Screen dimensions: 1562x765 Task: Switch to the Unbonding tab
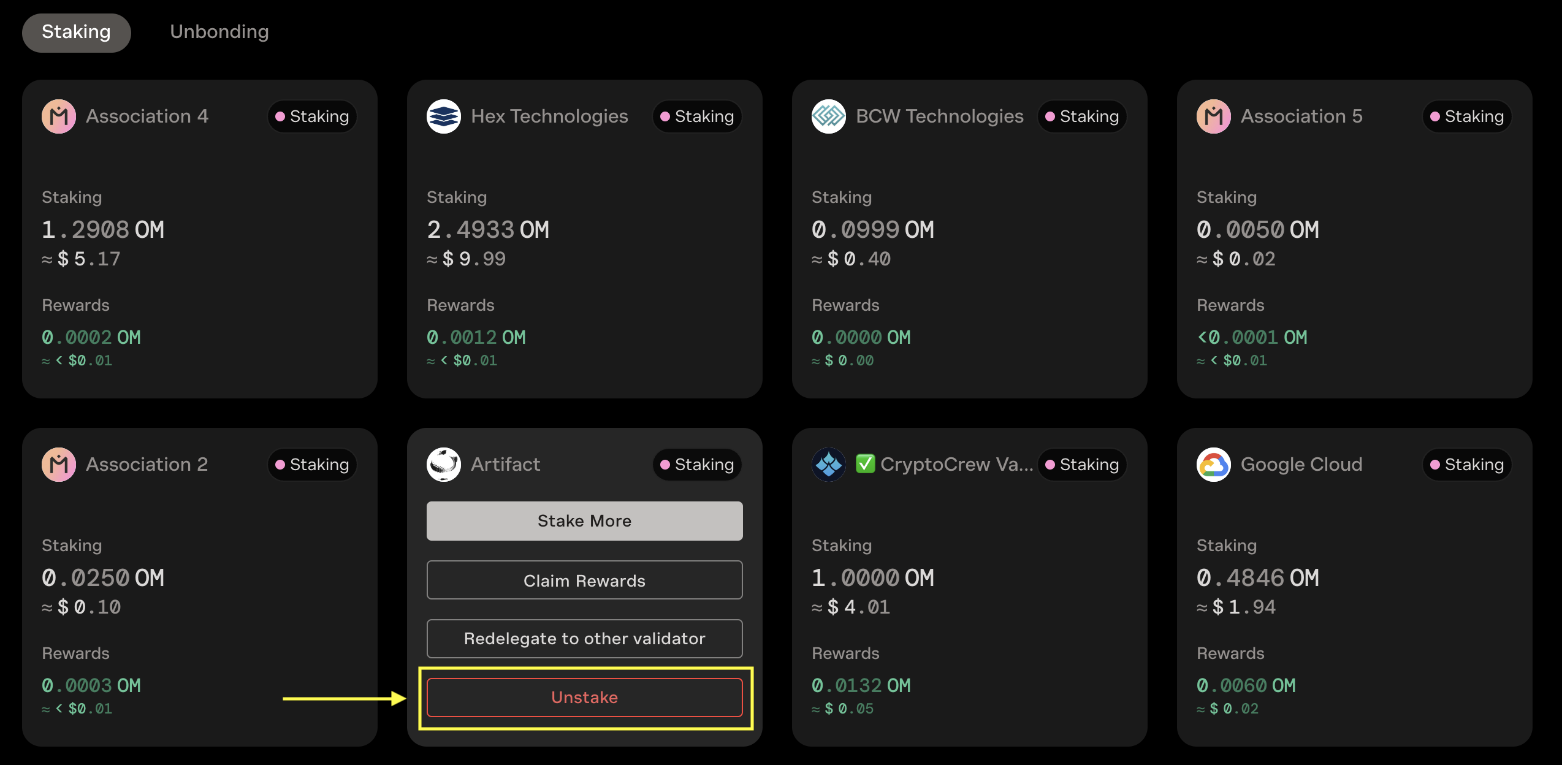point(219,32)
